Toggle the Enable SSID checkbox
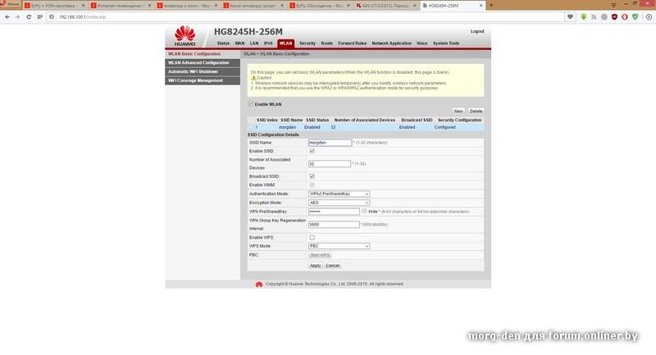 click(312, 151)
